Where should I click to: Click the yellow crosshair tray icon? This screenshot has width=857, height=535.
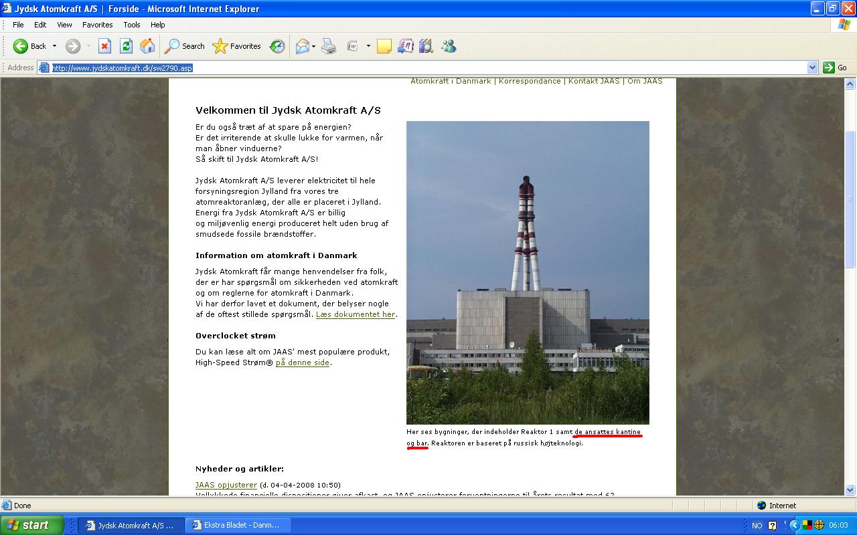point(819,525)
